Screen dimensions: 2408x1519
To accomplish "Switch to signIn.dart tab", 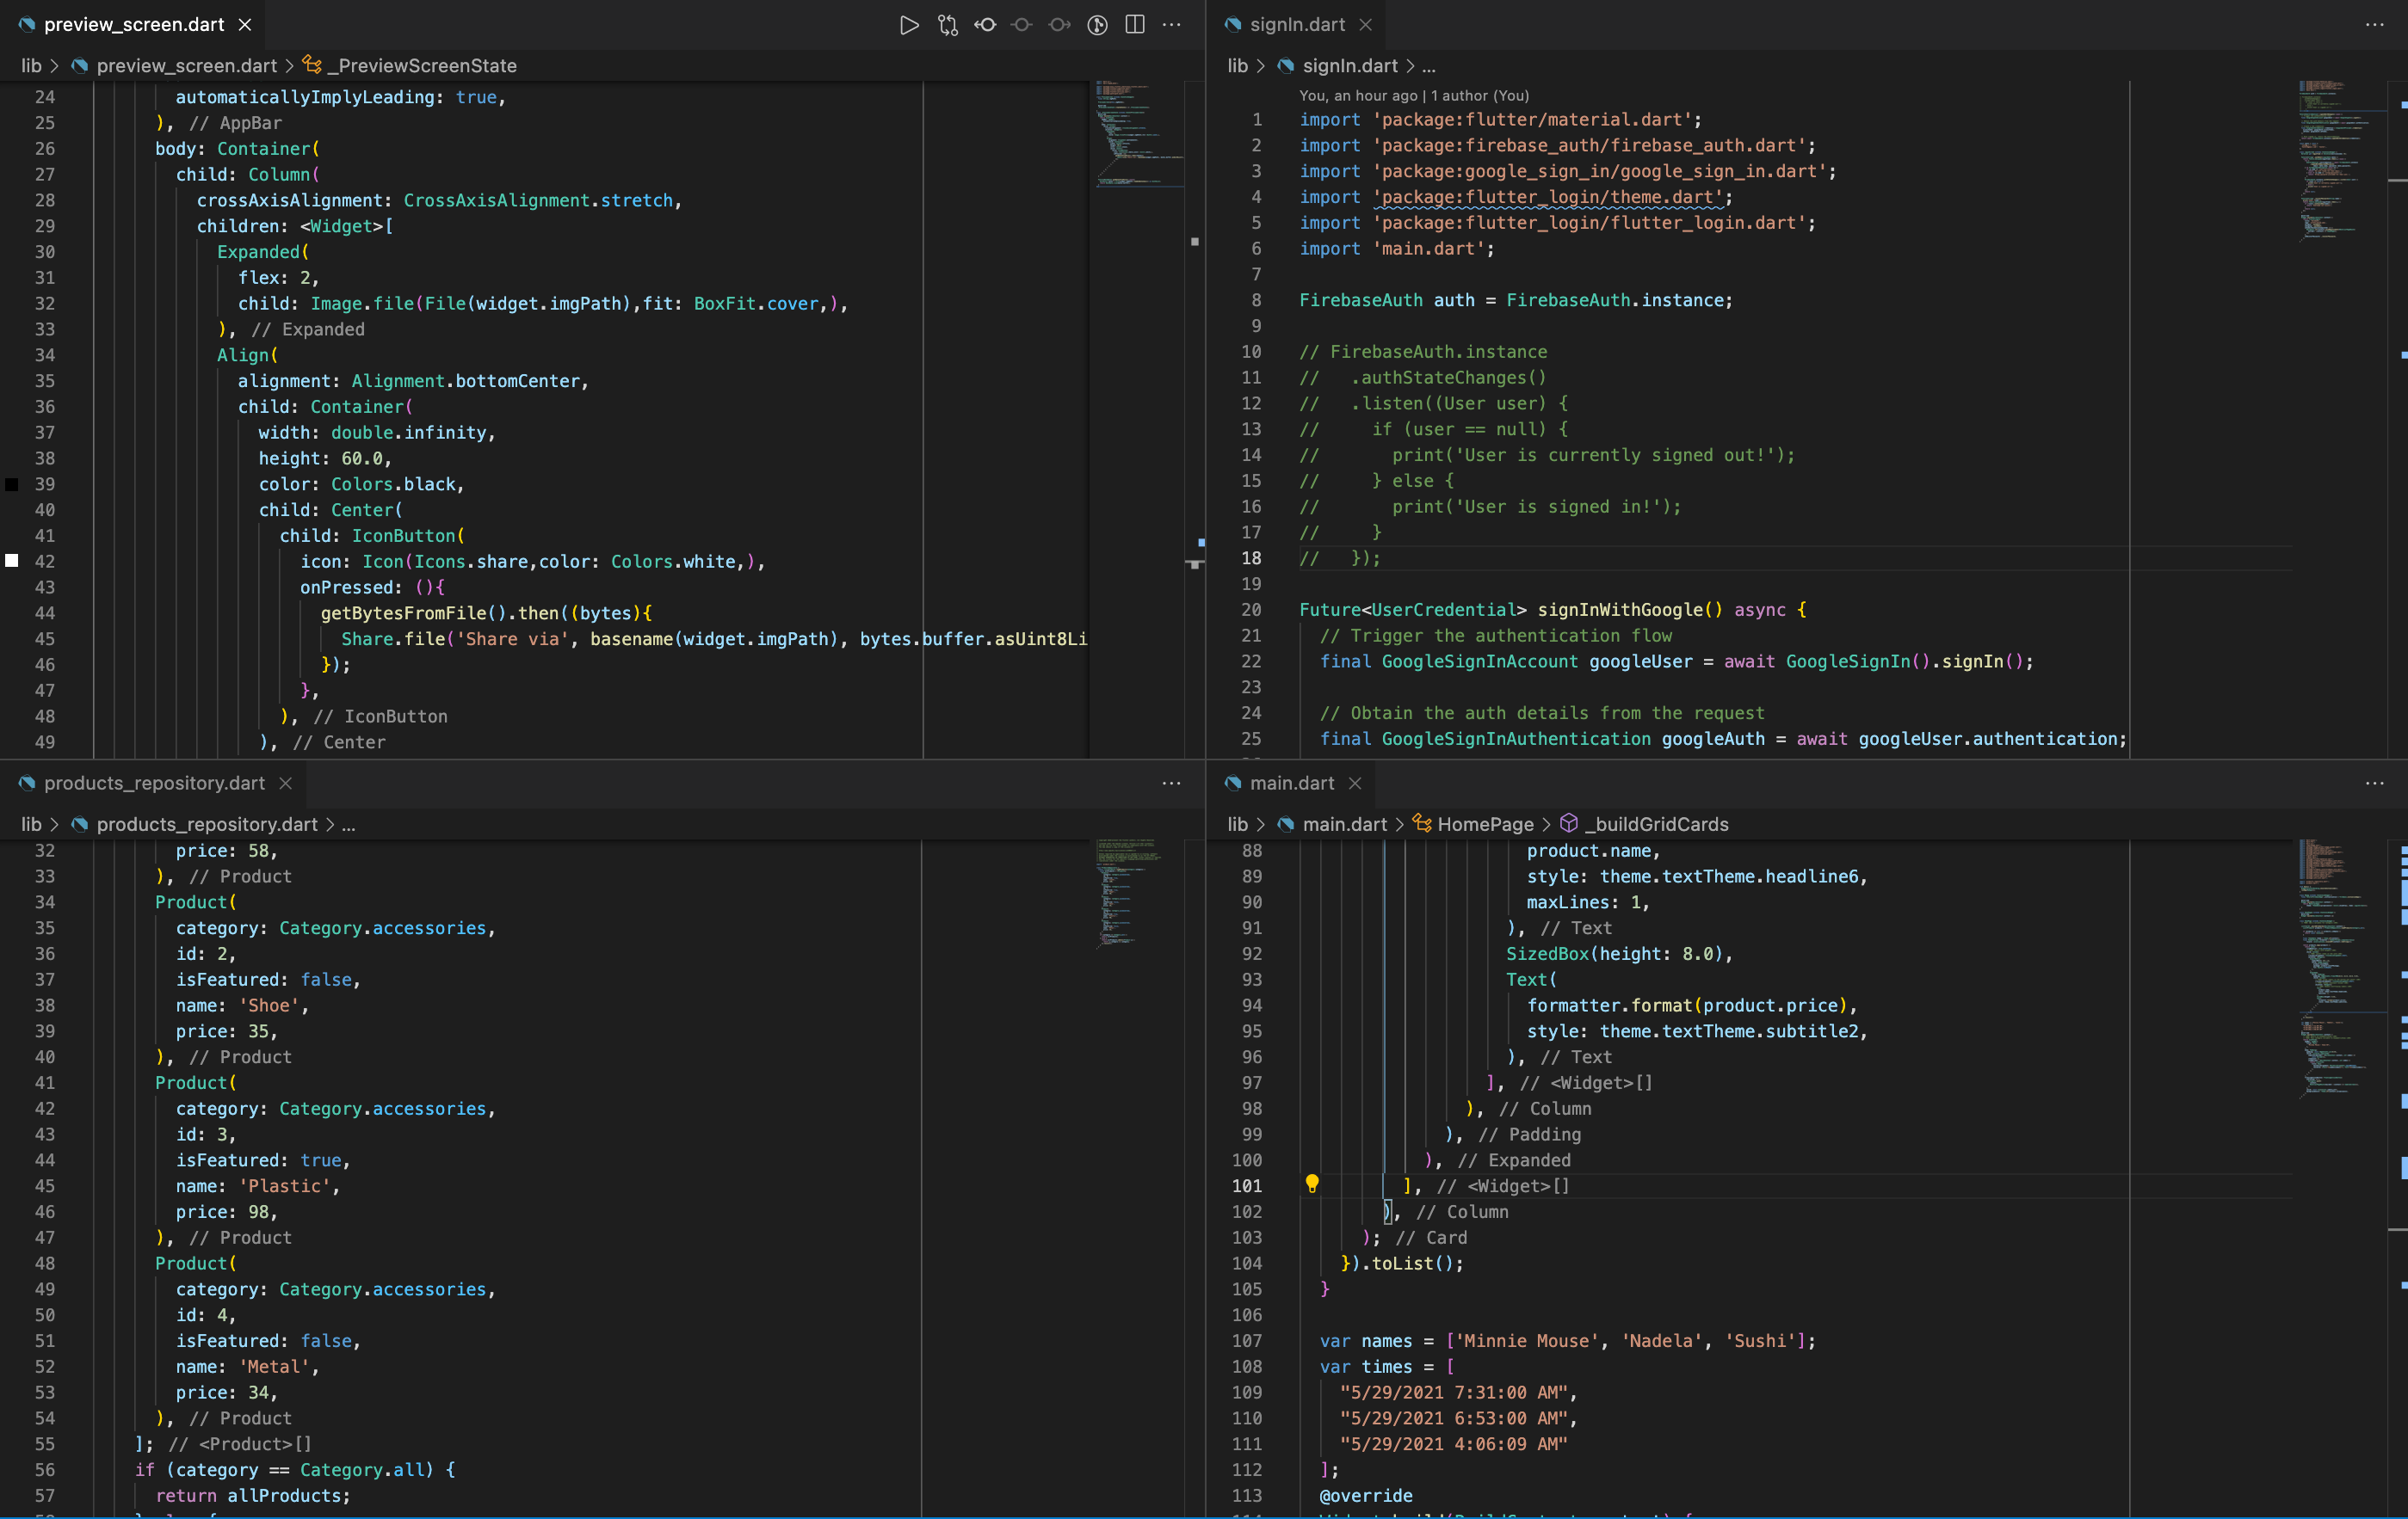I will tap(1296, 25).
